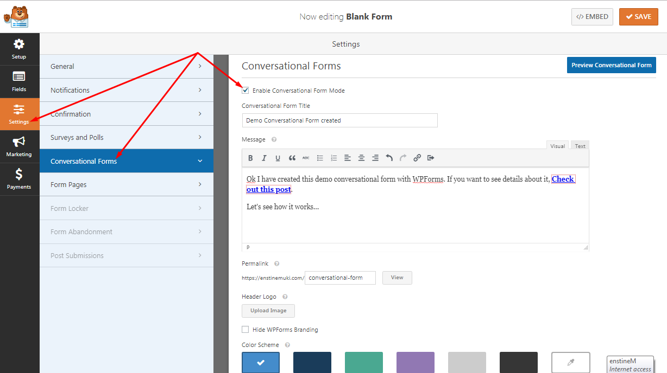The width and height of the screenshot is (667, 373).
Task: Select the blue color scheme swatch
Action: 261,362
